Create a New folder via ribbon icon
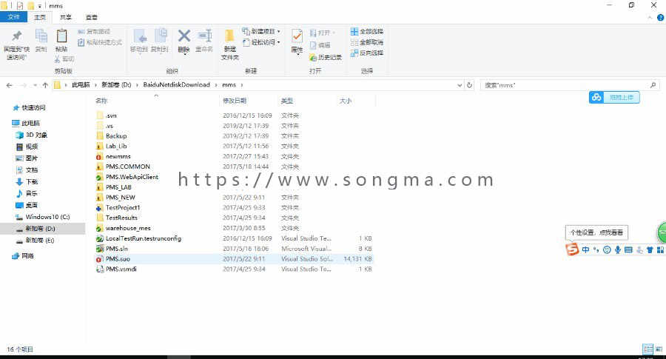666x359 pixels. pos(230,36)
